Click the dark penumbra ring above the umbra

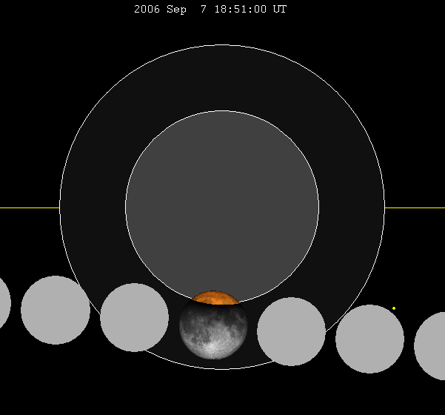[x=222, y=78]
